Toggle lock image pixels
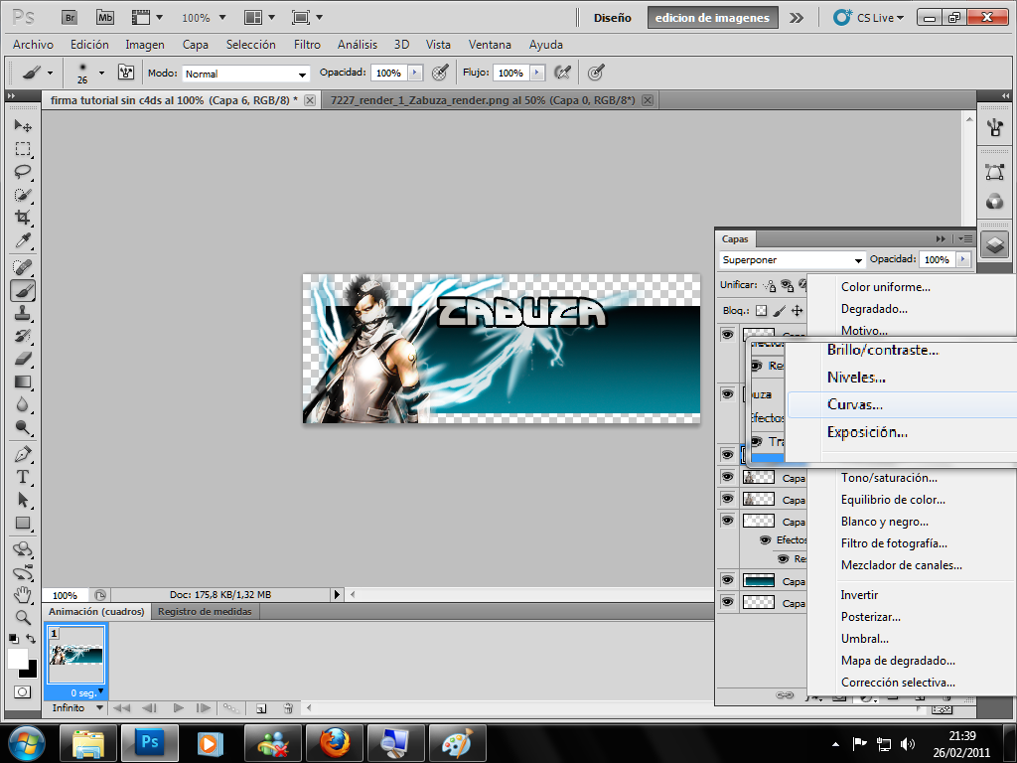Image resolution: width=1017 pixels, height=763 pixels. [x=780, y=311]
